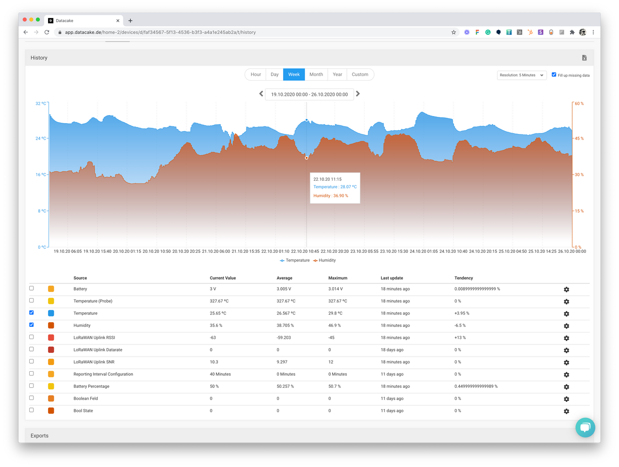619x467 pixels.
Task: Open settings gear for the Humidity row
Action: point(566,325)
